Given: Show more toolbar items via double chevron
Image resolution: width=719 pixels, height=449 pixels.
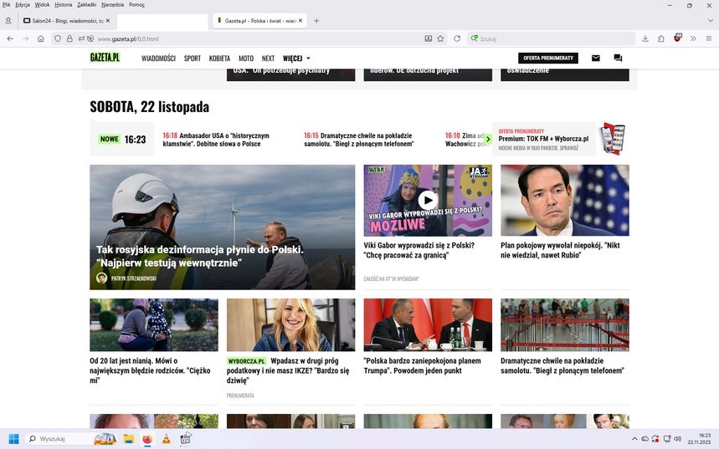Looking at the screenshot, I should click(693, 38).
